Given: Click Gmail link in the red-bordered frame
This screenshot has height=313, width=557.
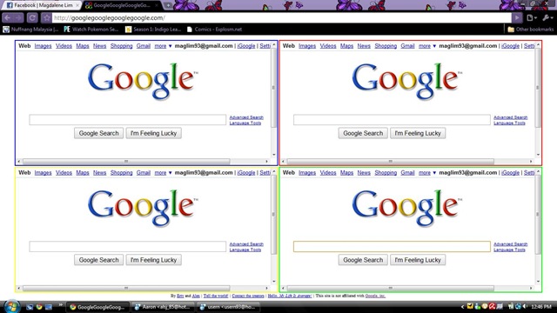Looking at the screenshot, I should coord(407,46).
